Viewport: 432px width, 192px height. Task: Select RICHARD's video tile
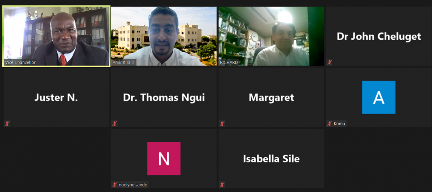(271, 36)
